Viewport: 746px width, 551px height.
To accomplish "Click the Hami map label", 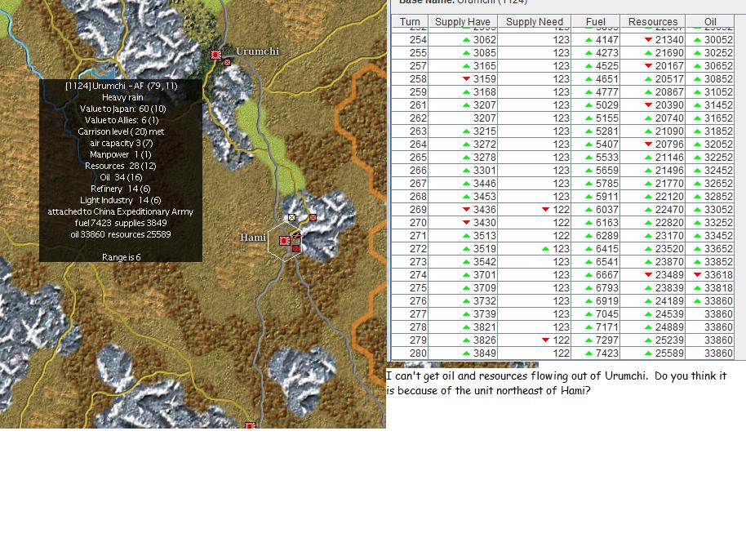I will [253, 238].
